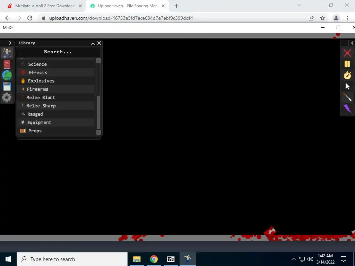Expand the left sidebar arrow
355x266 pixels.
coord(10,43)
